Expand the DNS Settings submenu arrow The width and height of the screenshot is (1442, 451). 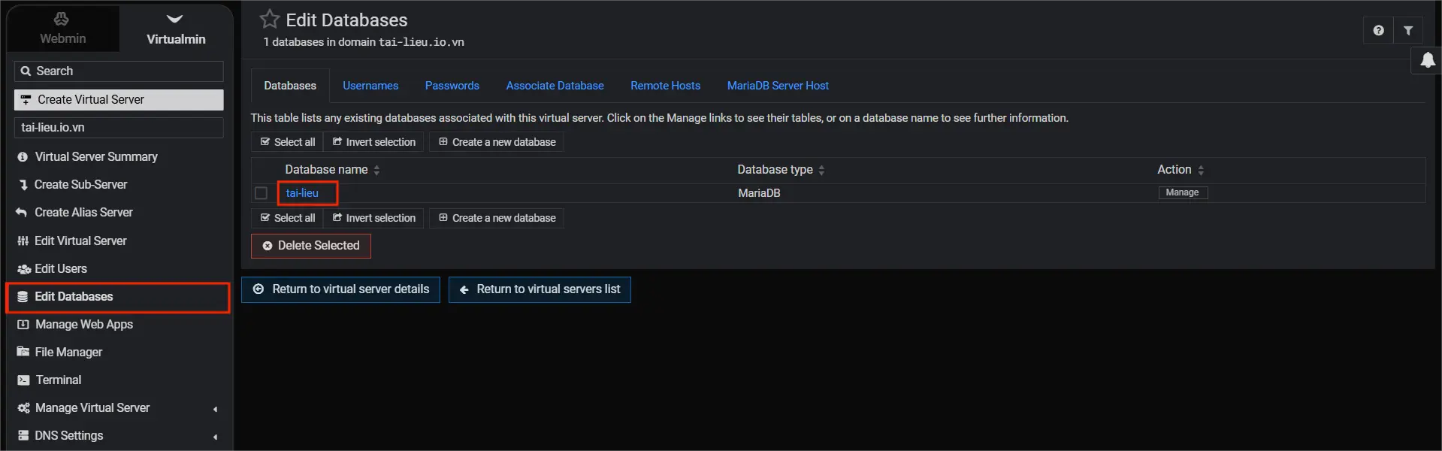216,437
